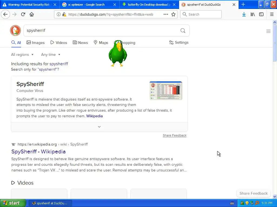Screen dimensions: 277x207
Task: Switch to the Warning: Potential Security Risk tab
Action: 29,5
